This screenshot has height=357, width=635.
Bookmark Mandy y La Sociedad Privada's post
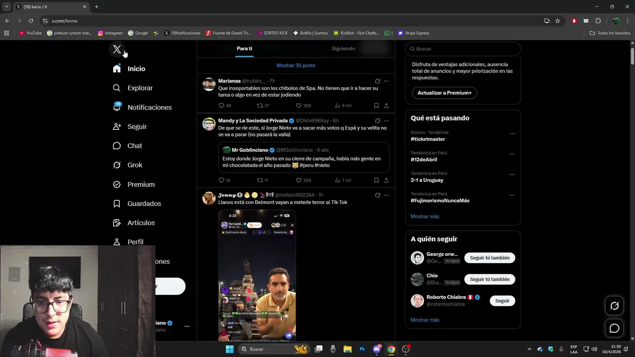point(376,180)
